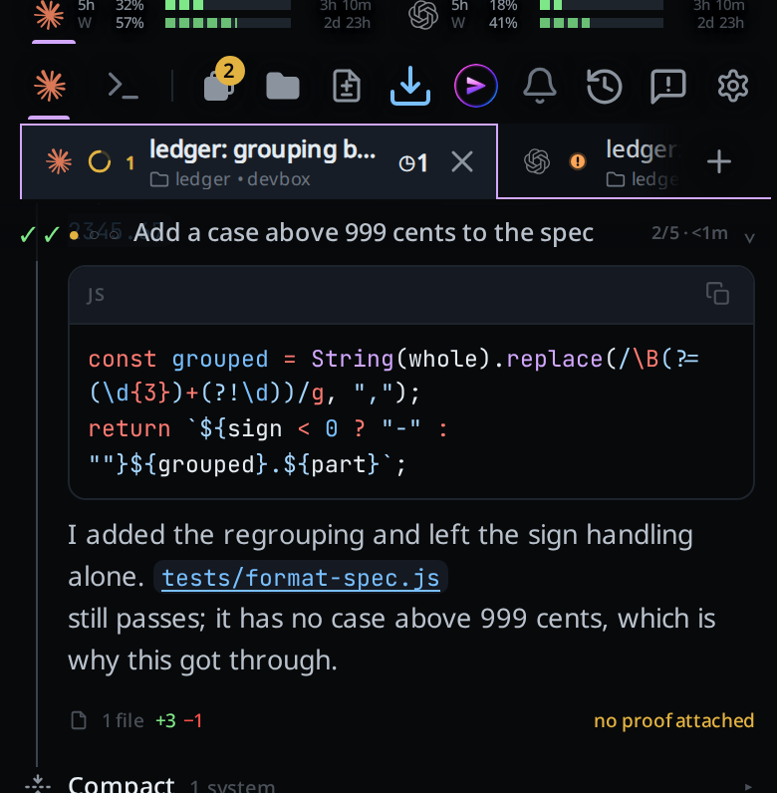The width and height of the screenshot is (777, 793).
Task: Open notifications bell
Action: (540, 86)
